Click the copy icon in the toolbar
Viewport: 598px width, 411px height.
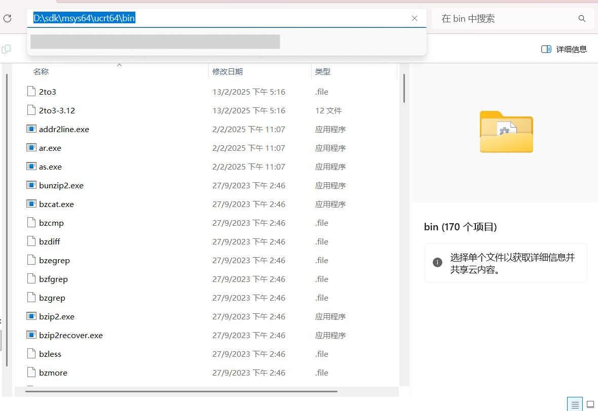tap(6, 49)
